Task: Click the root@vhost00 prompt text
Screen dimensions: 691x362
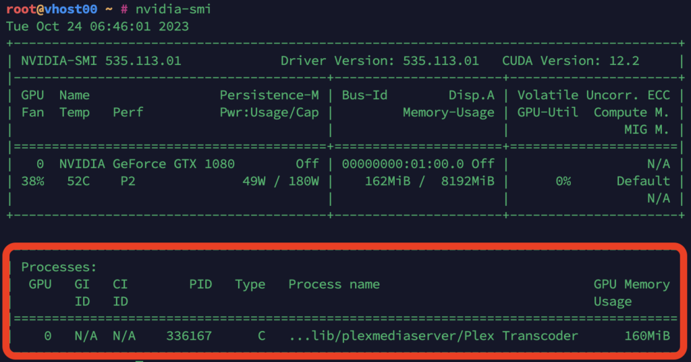Action: coord(51,9)
